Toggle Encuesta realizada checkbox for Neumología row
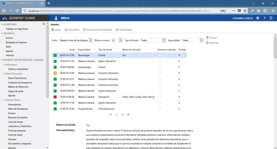 coord(160,55)
